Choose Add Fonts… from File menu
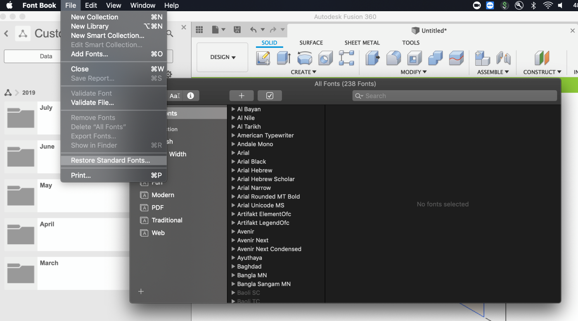This screenshot has width=578, height=321. [x=114, y=54]
